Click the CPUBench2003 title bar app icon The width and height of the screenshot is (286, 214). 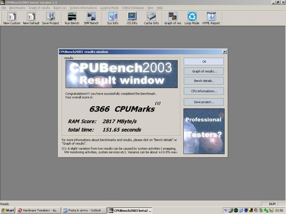pos(3,2)
